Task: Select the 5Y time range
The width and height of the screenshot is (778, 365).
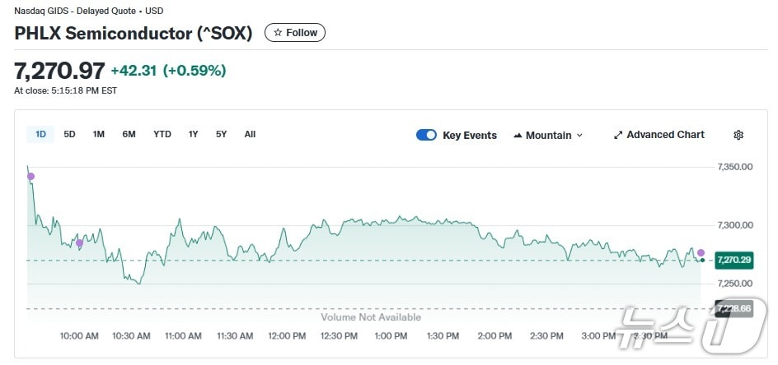Action: click(222, 134)
